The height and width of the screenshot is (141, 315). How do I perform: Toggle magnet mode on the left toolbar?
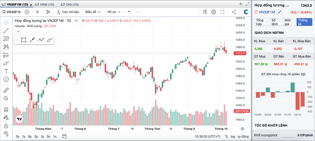coord(6,109)
